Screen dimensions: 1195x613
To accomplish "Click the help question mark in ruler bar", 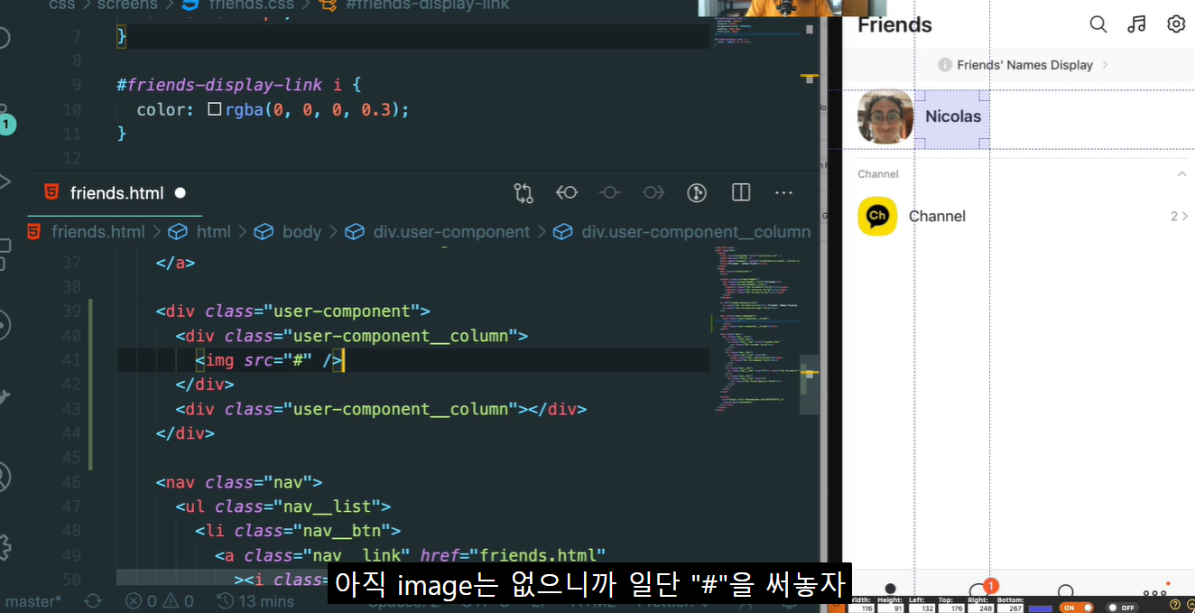I will tap(1175, 606).
